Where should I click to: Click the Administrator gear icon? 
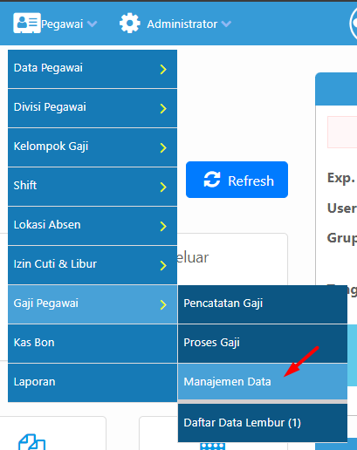pyautogui.click(x=129, y=24)
